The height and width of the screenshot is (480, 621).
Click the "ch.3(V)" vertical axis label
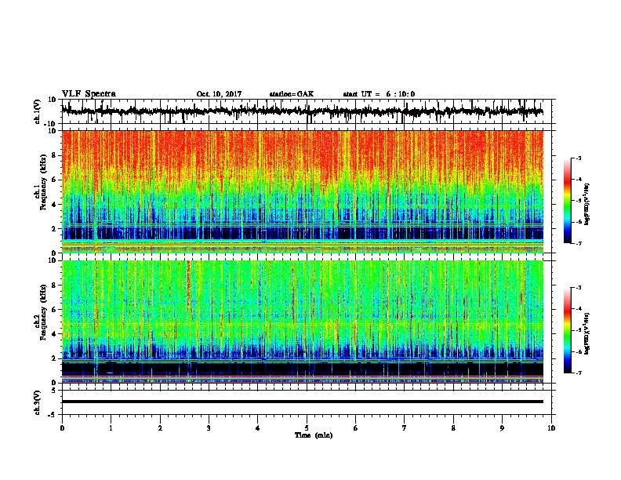(38, 402)
